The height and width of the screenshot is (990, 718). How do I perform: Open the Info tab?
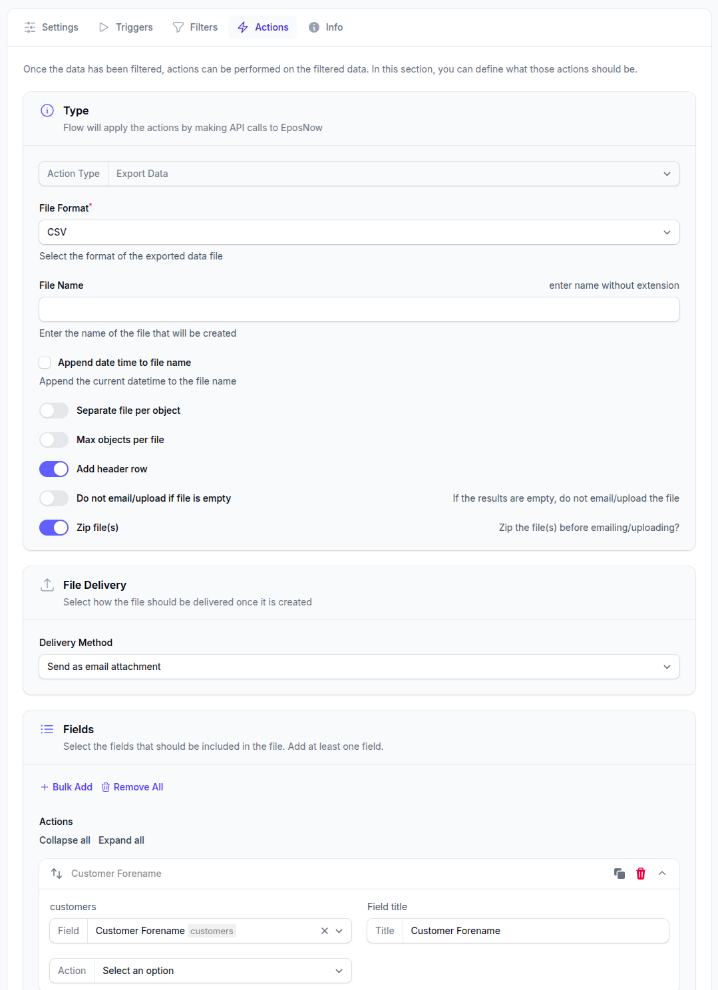[326, 27]
